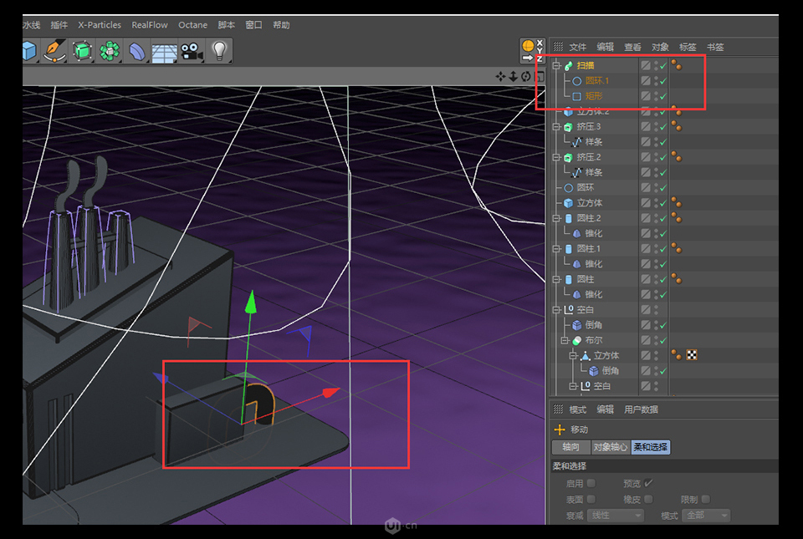The height and width of the screenshot is (539, 803).
Task: Click the 对象轴心 button
Action: tap(611, 448)
